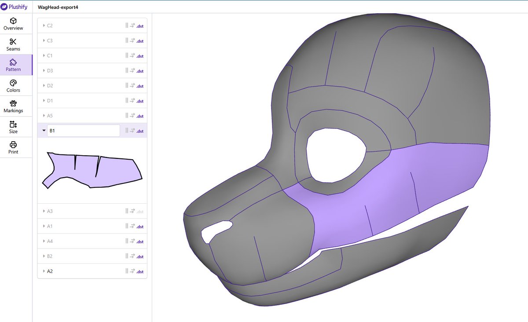Image resolution: width=528 pixels, height=322 pixels.
Task: Collapse the B1 pattern piece
Action: point(44,130)
